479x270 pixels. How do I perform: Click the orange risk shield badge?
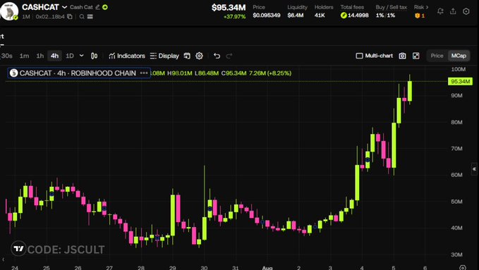pos(418,16)
